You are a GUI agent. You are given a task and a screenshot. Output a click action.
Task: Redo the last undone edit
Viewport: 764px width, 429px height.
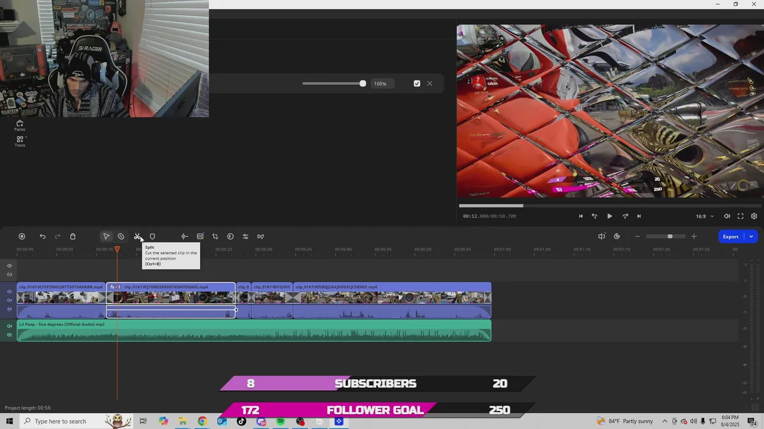point(58,237)
